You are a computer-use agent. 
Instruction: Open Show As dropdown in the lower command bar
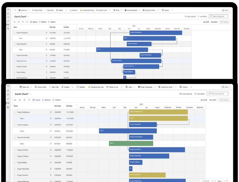(24, 87)
